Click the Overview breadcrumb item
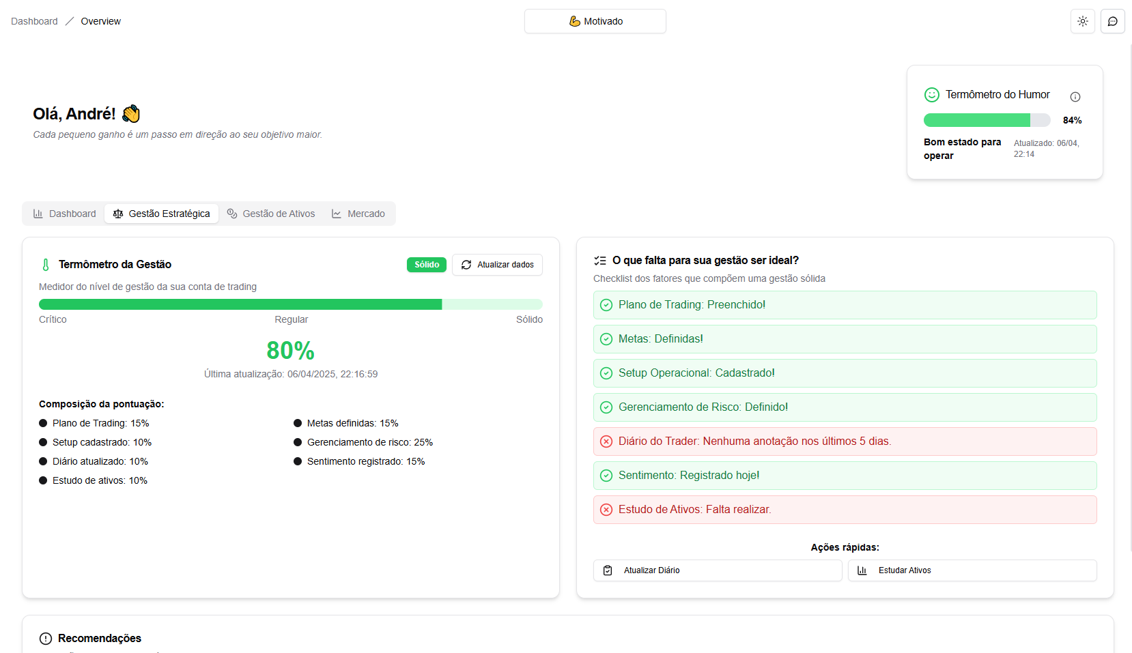Screen dimensions: 1132x653 [101, 21]
